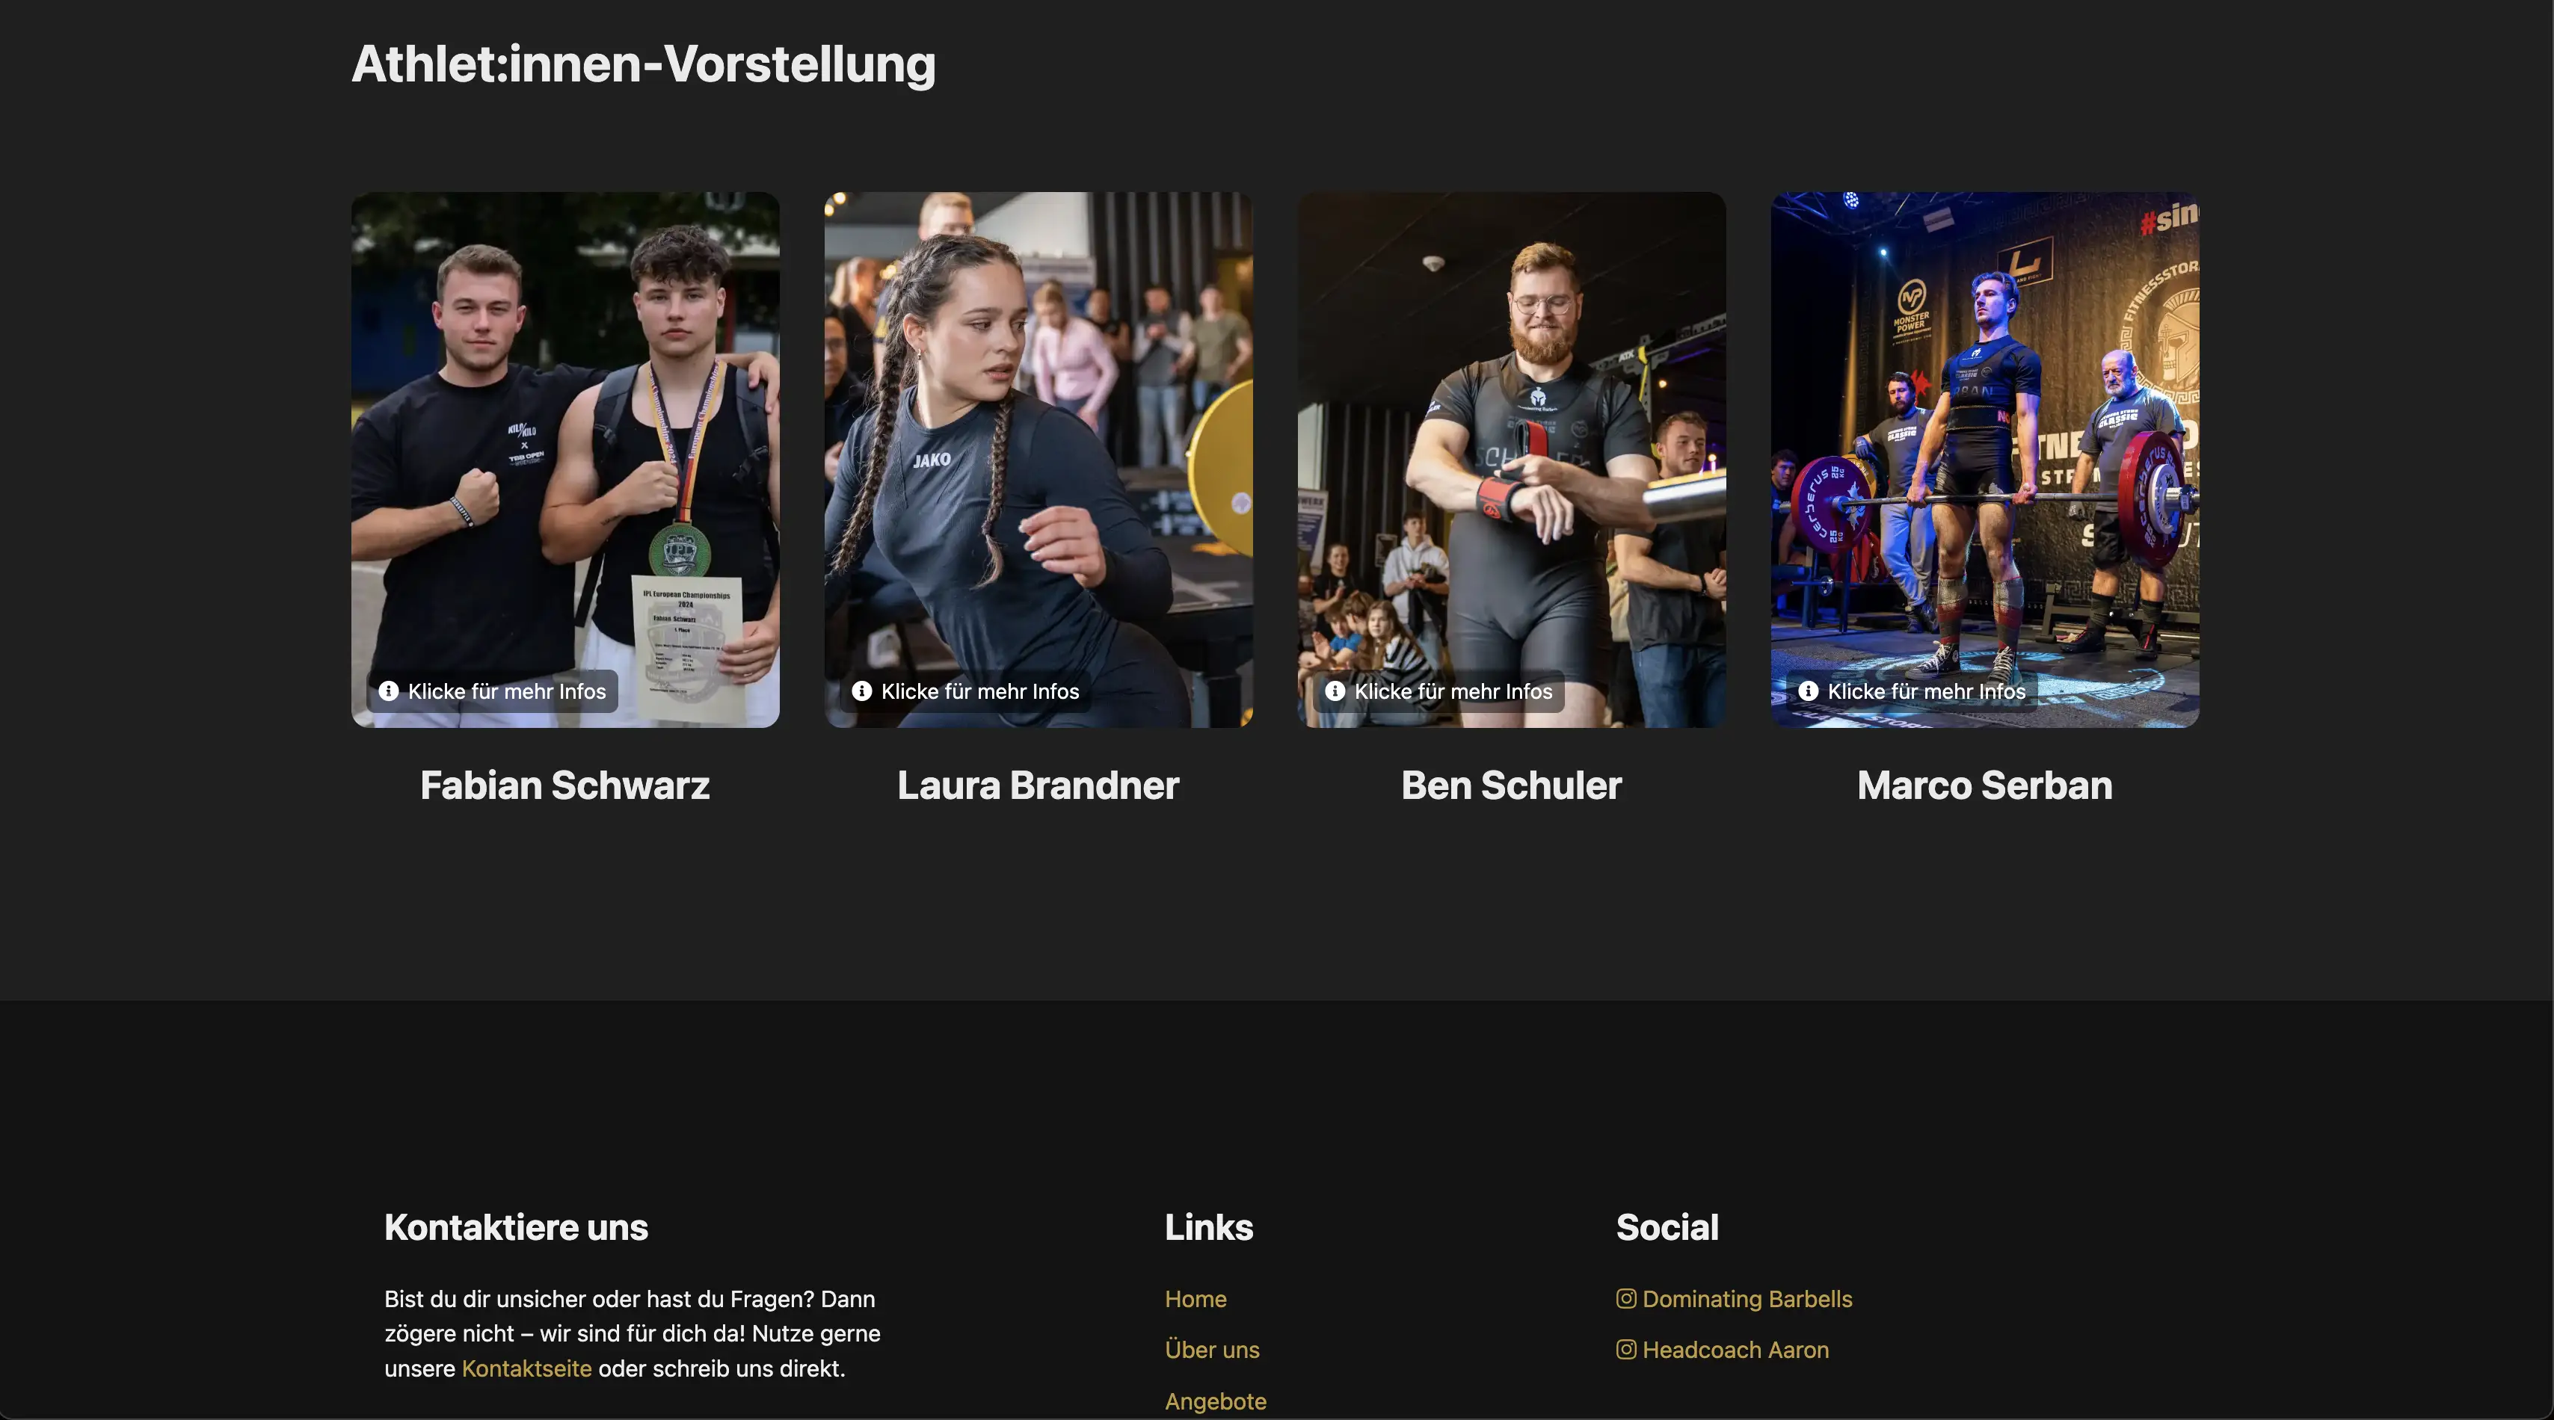The height and width of the screenshot is (1420, 2554).
Task: Open Ben Schuler athlete photo card
Action: coord(1512,460)
